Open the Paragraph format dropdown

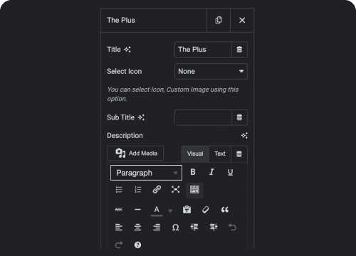pos(146,173)
